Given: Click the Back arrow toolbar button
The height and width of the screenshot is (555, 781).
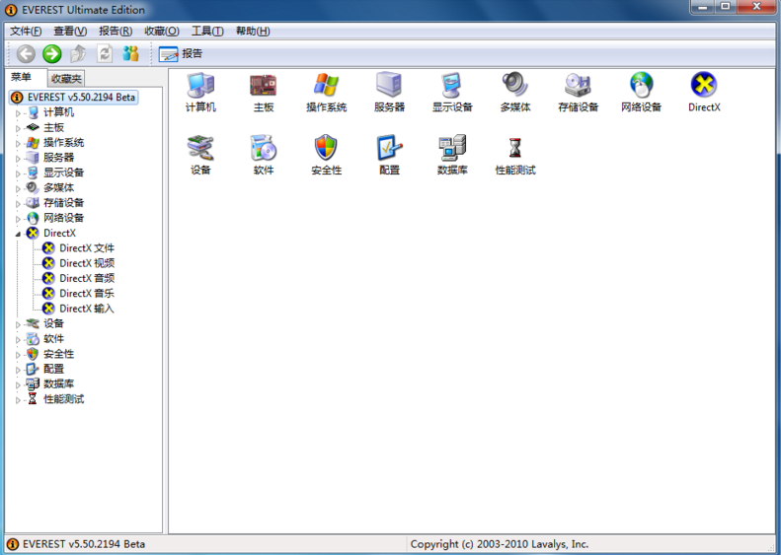Looking at the screenshot, I should coord(26,53).
